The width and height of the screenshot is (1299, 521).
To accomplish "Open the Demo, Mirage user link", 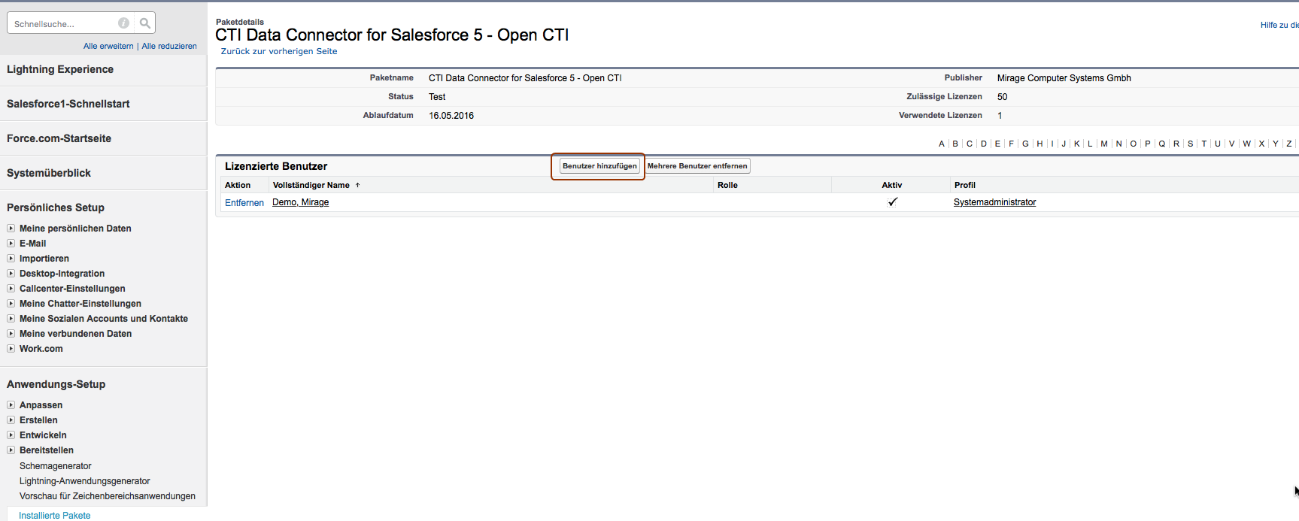I will click(301, 202).
